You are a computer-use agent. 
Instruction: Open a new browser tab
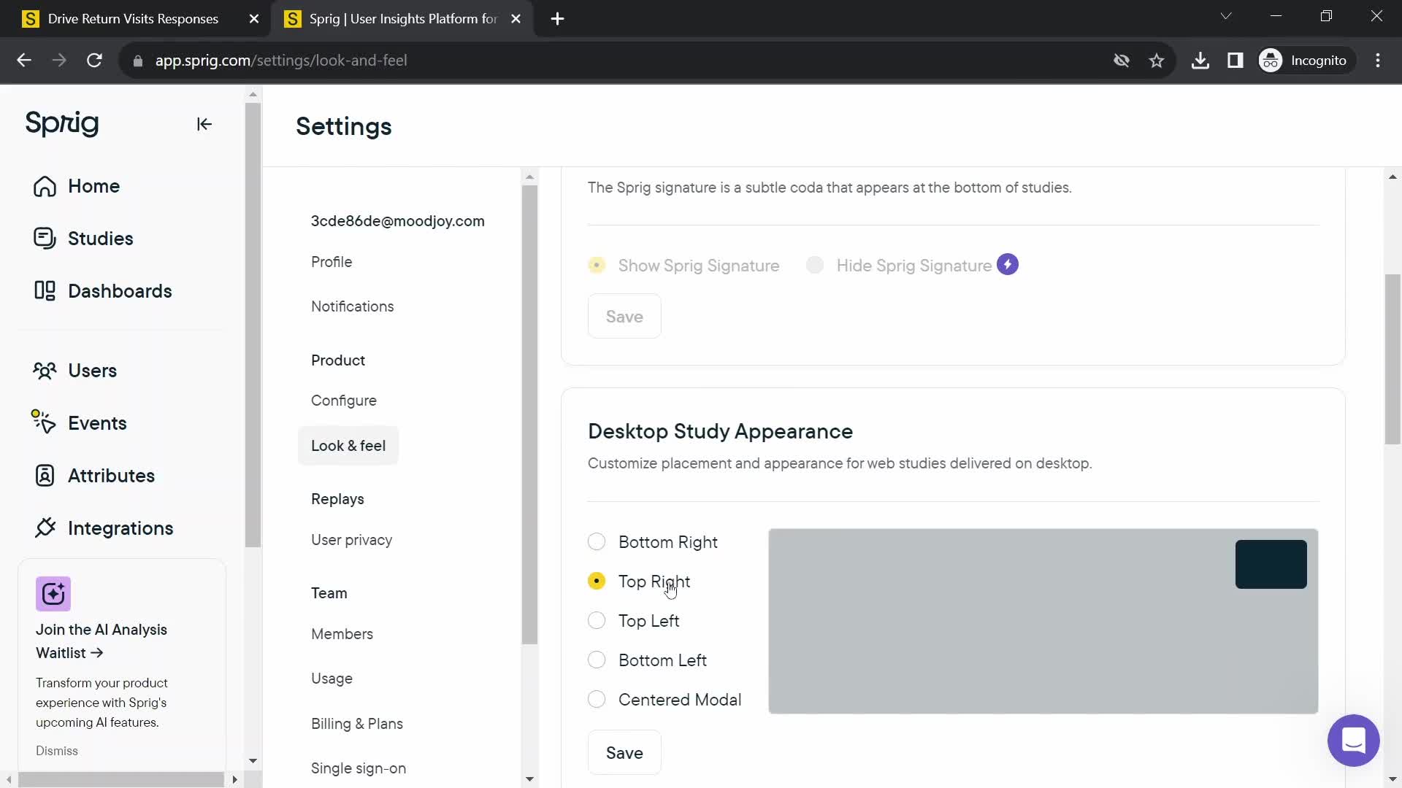pyautogui.click(x=557, y=19)
